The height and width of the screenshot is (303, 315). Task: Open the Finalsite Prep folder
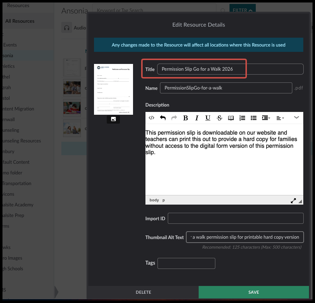click(13, 216)
